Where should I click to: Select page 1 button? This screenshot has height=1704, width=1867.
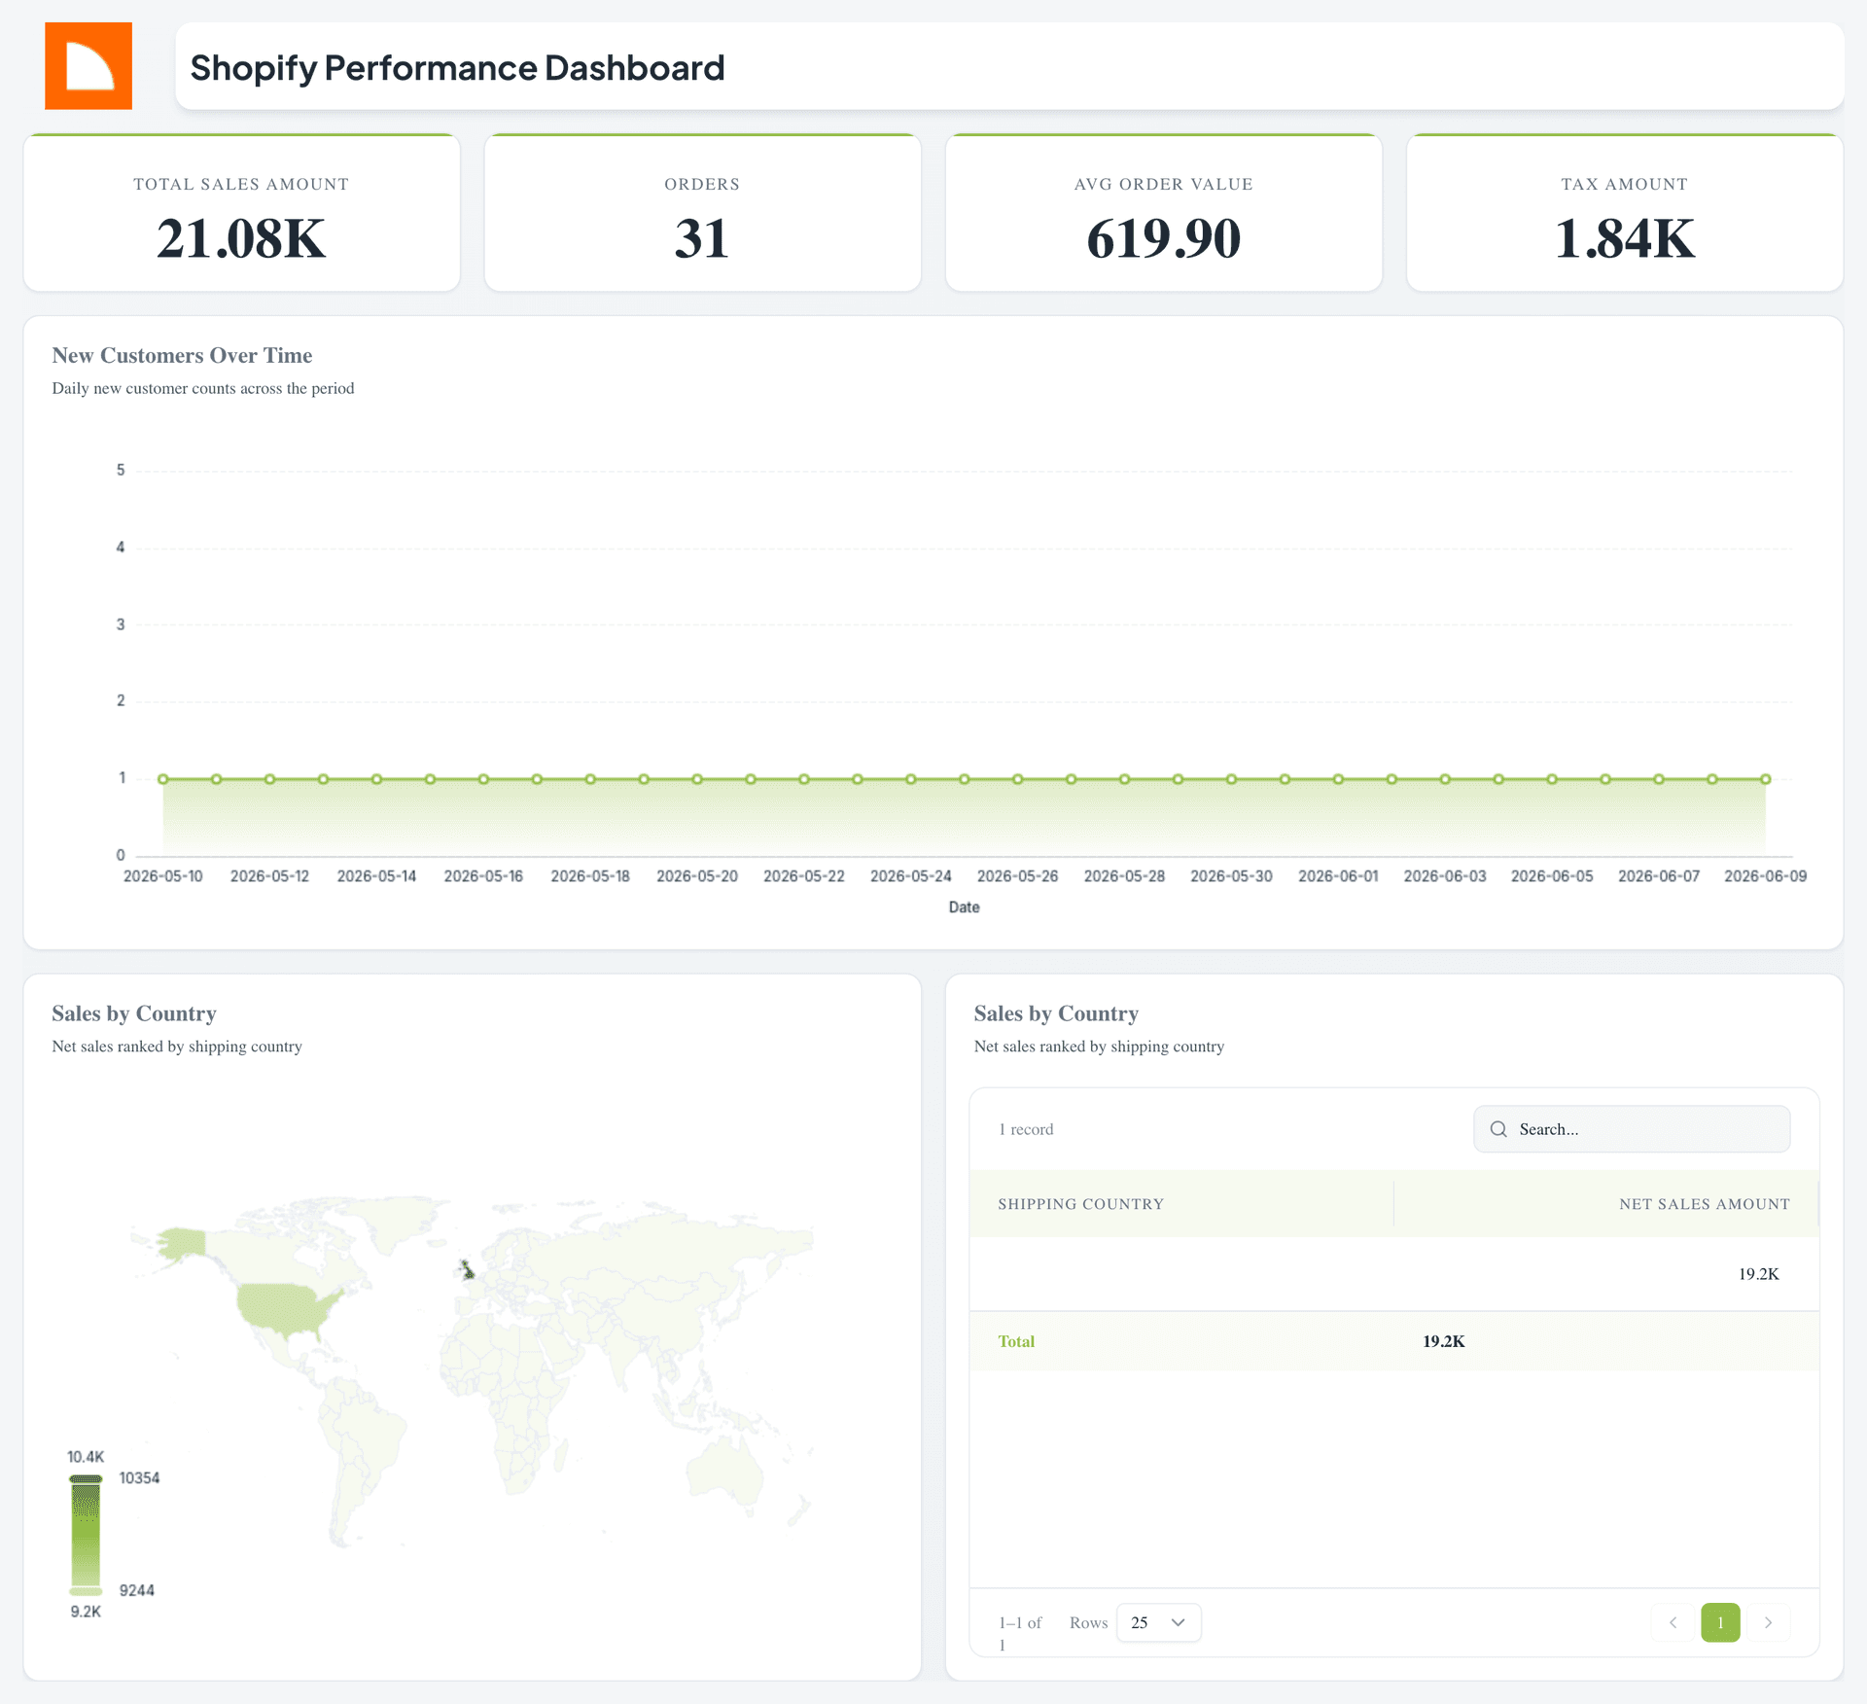click(x=1720, y=1622)
